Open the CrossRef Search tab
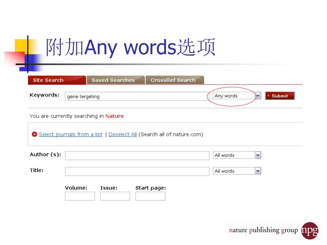The height and width of the screenshot is (245, 327). pos(175,80)
